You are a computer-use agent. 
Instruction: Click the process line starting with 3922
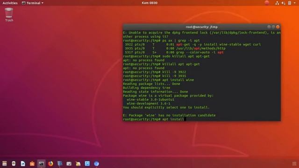(x=192, y=44)
